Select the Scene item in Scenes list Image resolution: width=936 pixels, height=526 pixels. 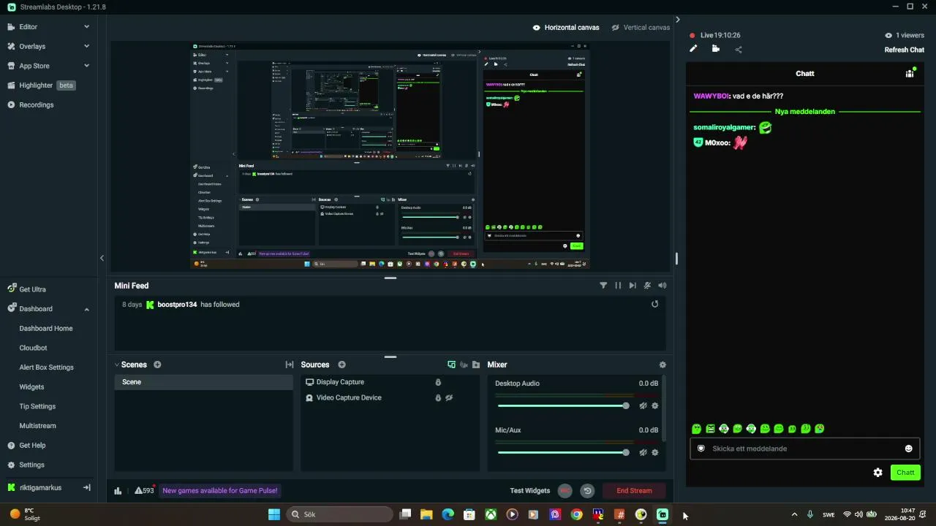(x=203, y=382)
